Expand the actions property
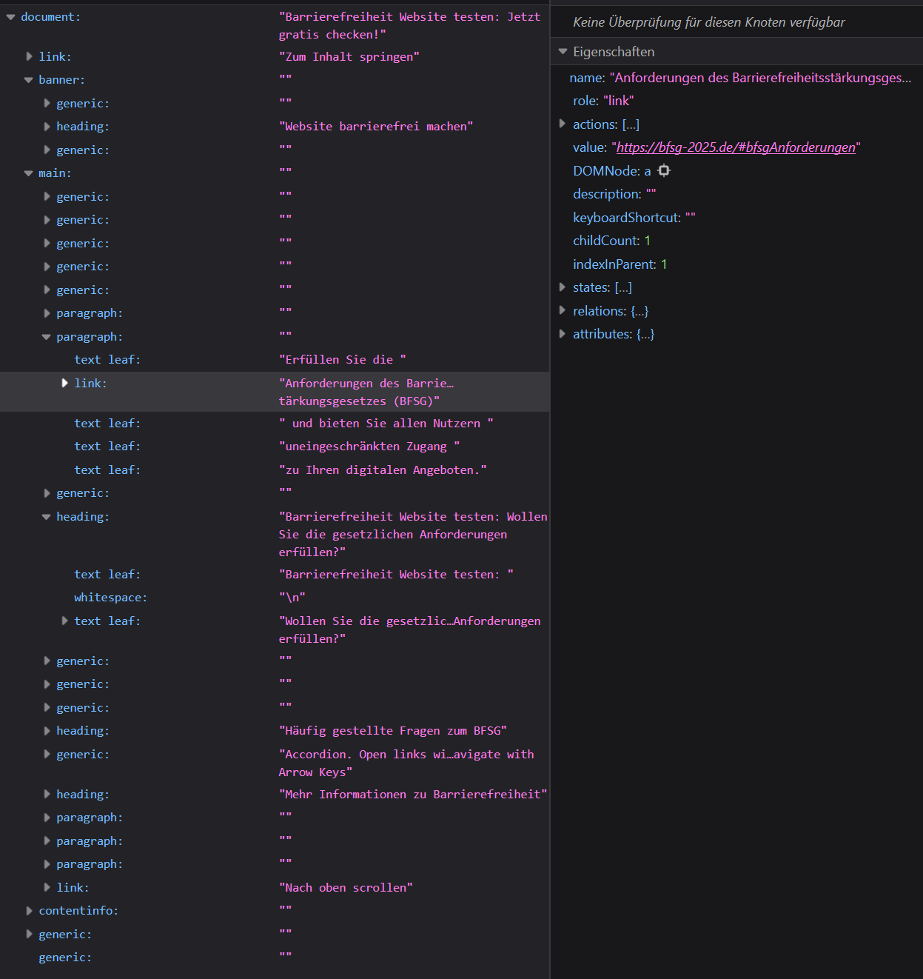 pos(563,124)
